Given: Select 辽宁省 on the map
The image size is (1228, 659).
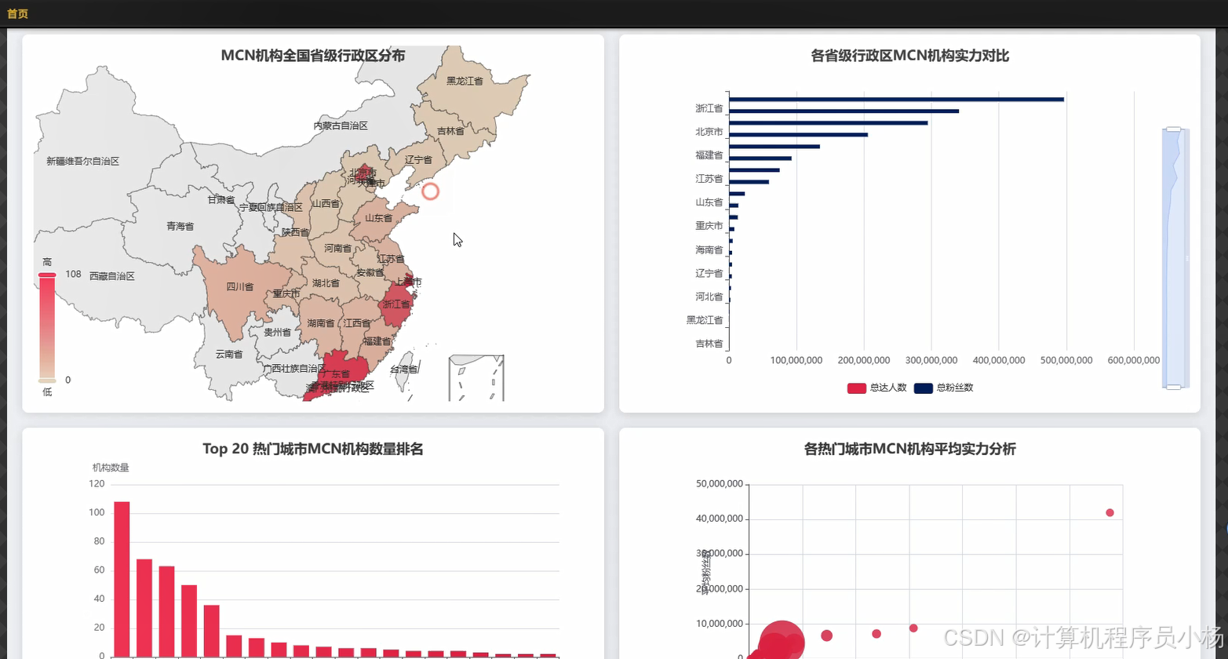Looking at the screenshot, I should point(418,160).
